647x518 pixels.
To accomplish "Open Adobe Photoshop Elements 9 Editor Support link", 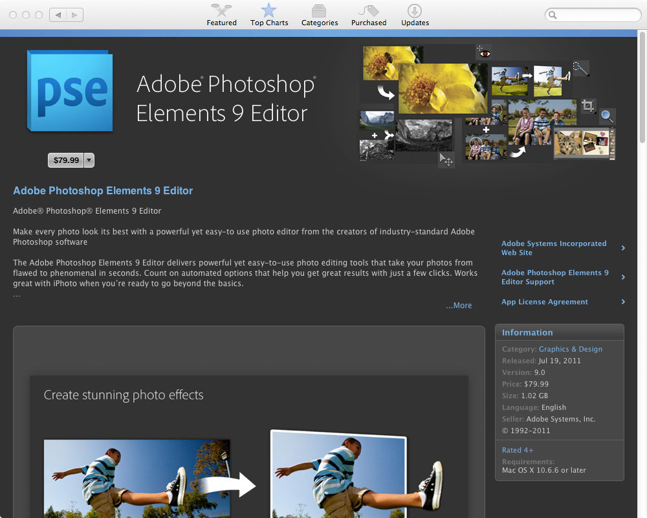I will point(555,277).
